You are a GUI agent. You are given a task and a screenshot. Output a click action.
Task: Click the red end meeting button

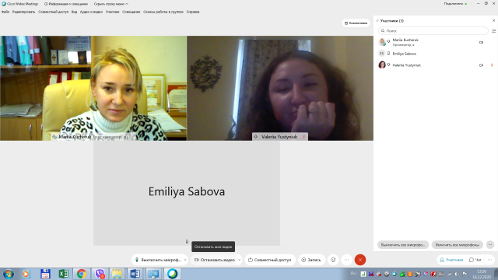pyautogui.click(x=359, y=260)
